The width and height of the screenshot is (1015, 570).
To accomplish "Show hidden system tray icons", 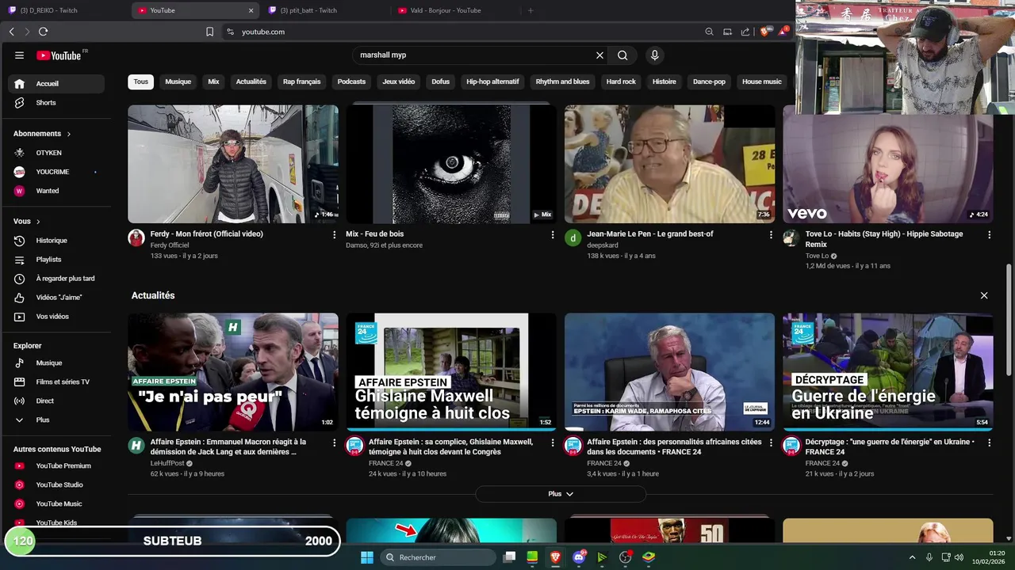I will (912, 557).
